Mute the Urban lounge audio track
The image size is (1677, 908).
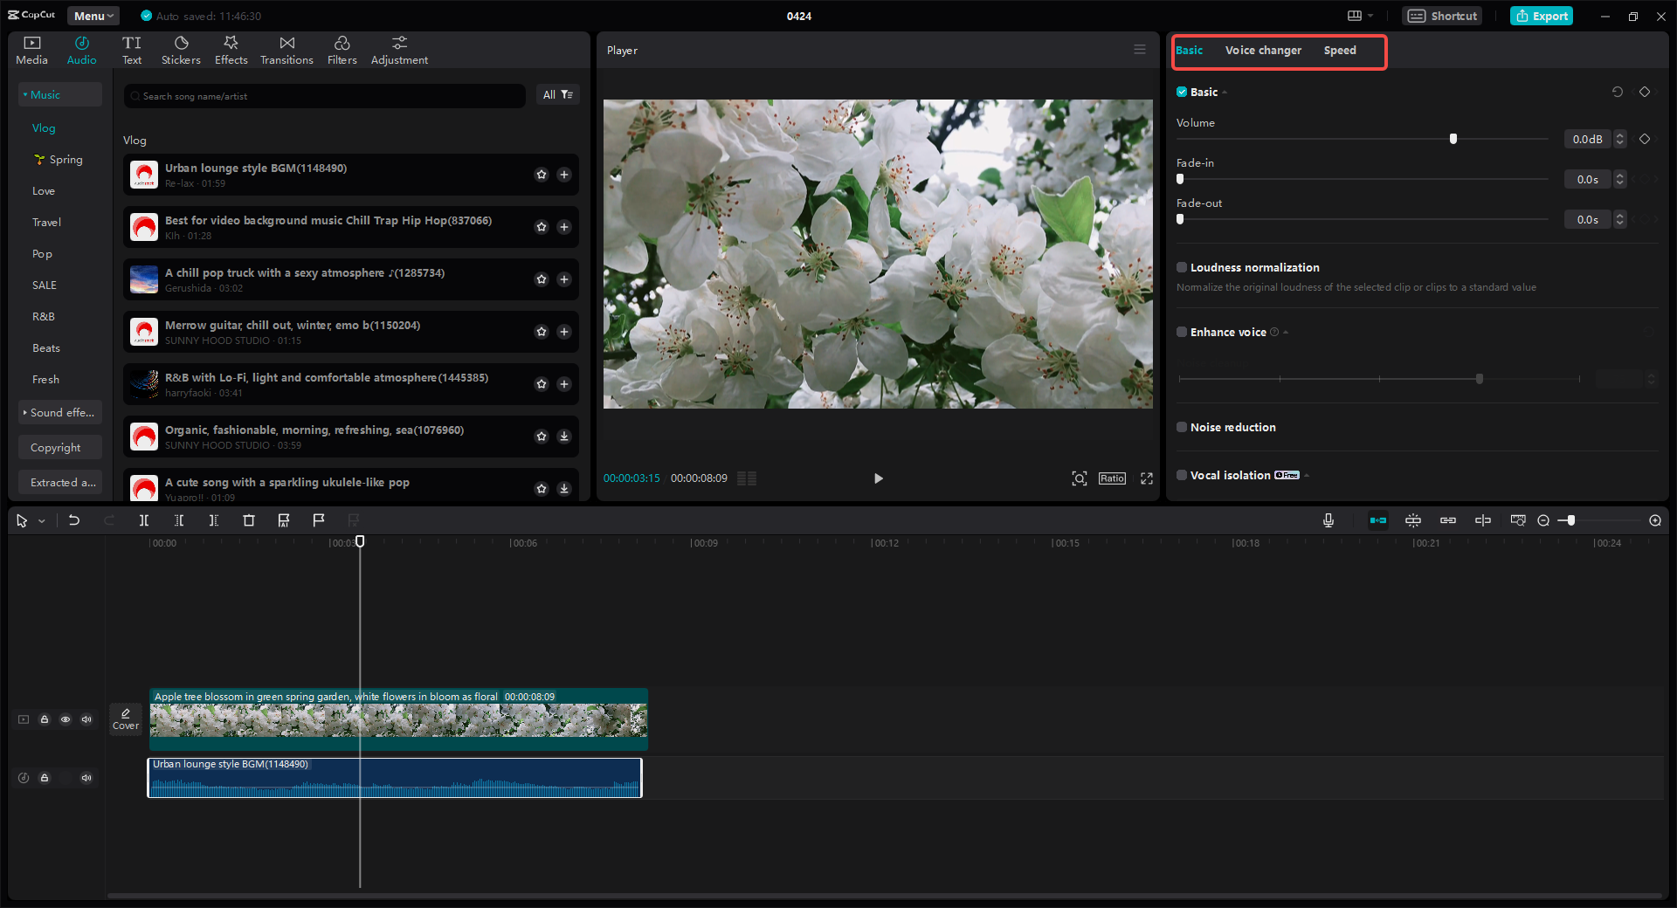86,778
